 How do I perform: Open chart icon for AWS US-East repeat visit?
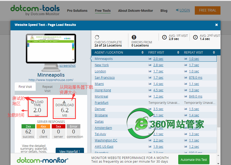(186, 147)
